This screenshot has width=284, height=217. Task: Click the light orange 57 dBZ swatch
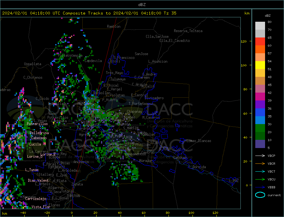pos(260,57)
